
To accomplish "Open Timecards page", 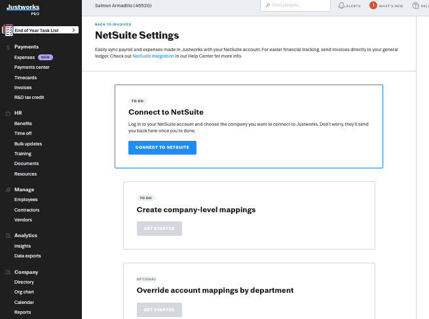I will point(26,78).
